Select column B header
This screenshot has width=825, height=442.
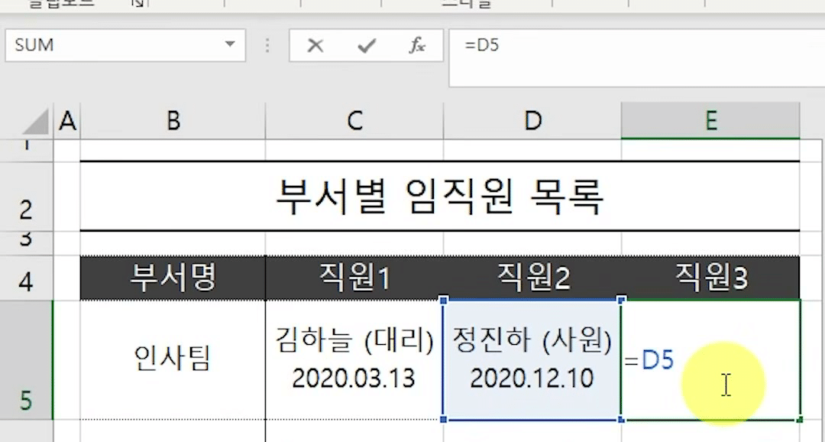173,121
